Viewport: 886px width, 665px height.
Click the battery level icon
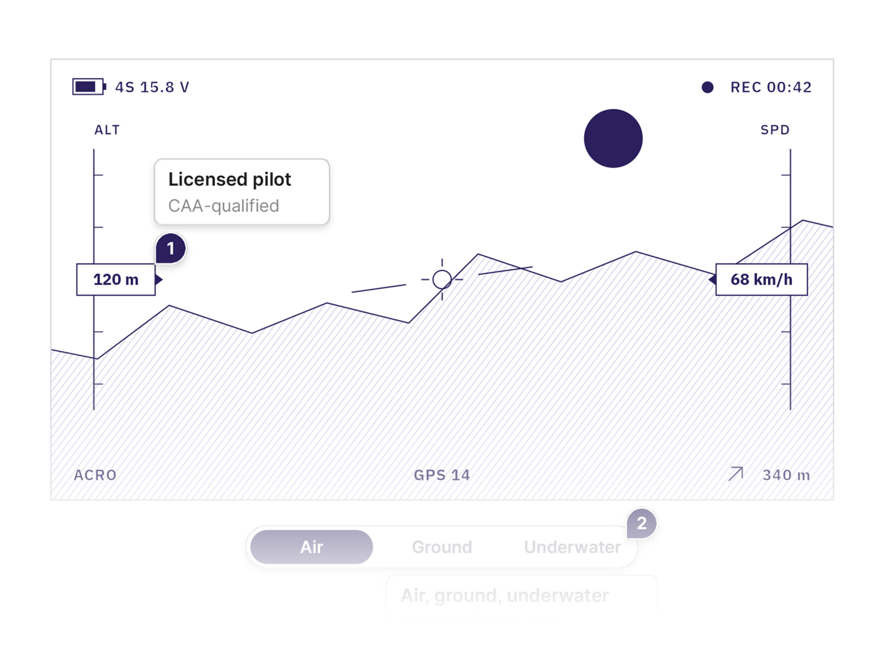(x=89, y=87)
